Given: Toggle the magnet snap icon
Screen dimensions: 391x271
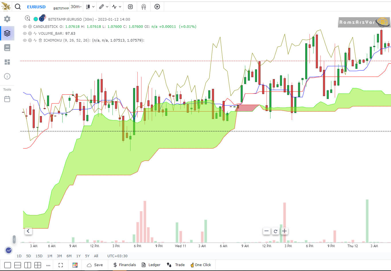Looking at the screenshot, I should (144, 7).
